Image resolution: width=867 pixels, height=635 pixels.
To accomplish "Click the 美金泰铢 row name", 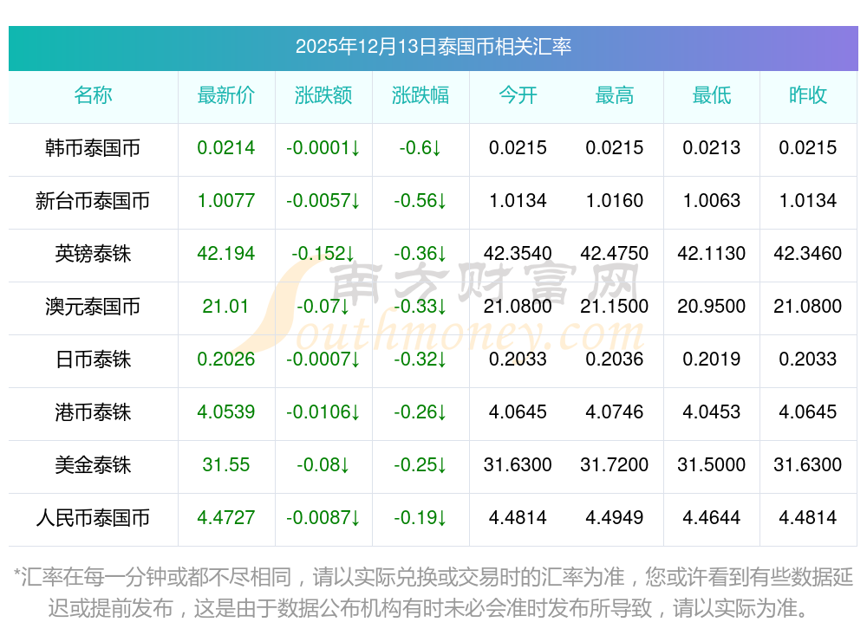I will click(93, 465).
